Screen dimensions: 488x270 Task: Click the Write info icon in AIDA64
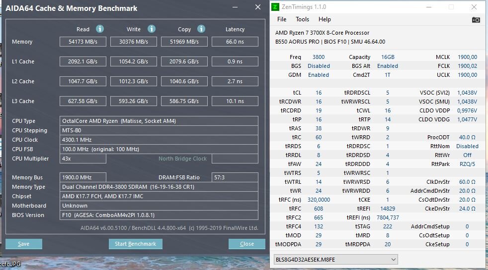pyautogui.click(x=151, y=29)
